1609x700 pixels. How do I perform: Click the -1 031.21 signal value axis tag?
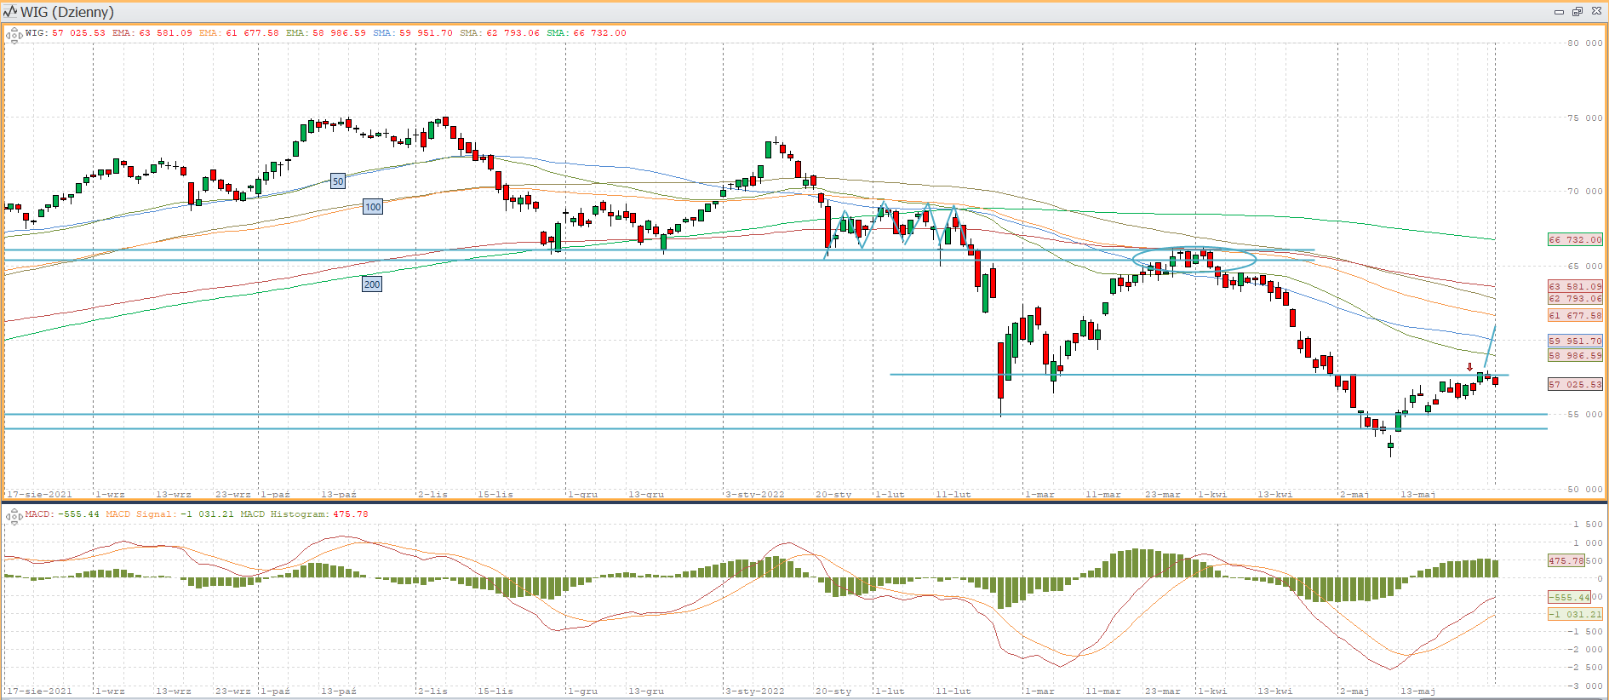tap(1574, 614)
